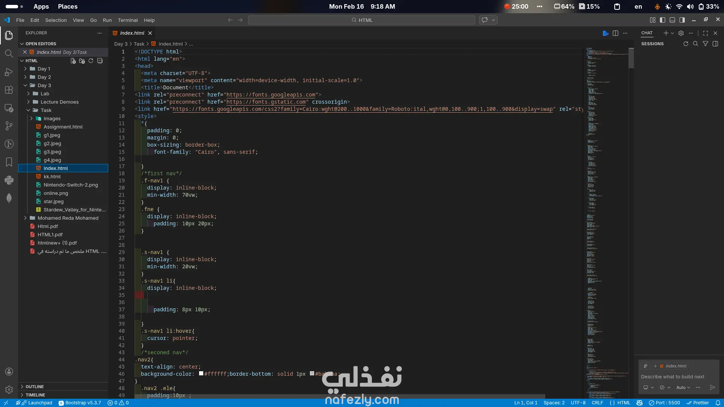Click New Folder icon in explorer header

click(82, 61)
